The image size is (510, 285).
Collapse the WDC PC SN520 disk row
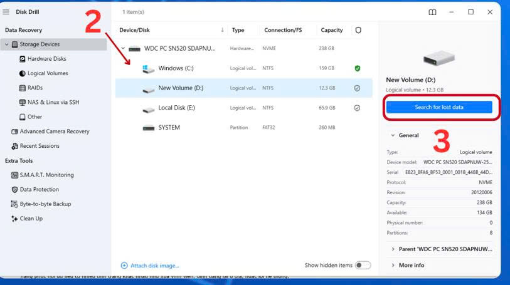(123, 48)
